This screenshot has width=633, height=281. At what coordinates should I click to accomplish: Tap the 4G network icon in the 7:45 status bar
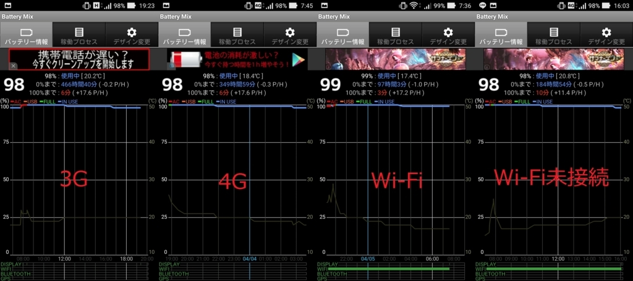click(258, 6)
